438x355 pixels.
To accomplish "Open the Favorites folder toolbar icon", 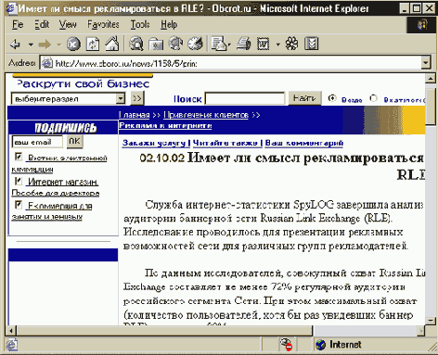I will point(156,44).
